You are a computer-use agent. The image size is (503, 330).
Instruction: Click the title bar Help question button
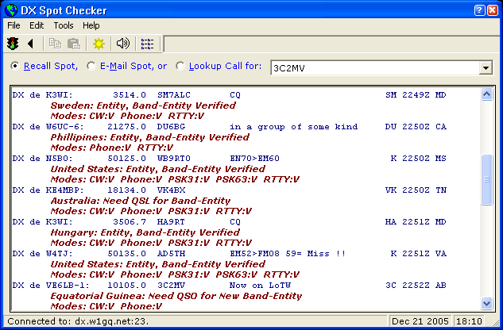point(479,10)
